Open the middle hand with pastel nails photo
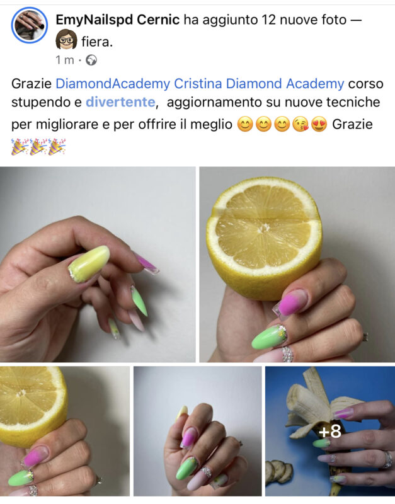This screenshot has width=395, height=504. pos(197,431)
